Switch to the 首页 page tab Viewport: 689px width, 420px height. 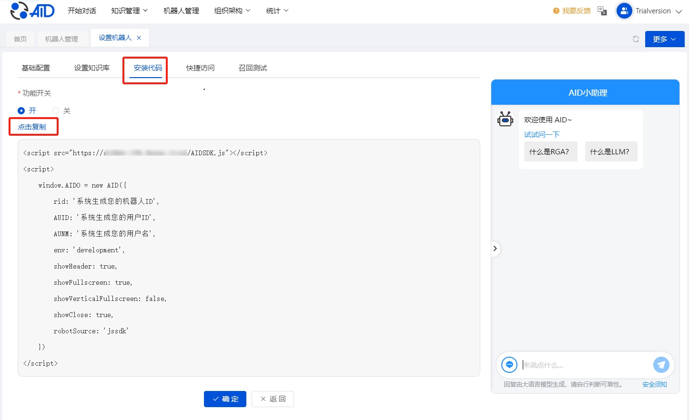[20, 39]
